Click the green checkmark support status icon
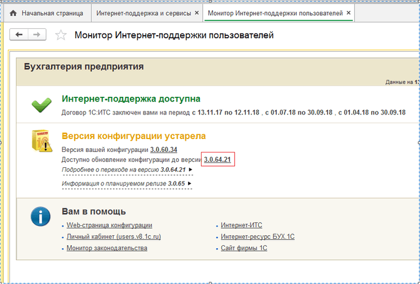420x284 pixels. pos(42,105)
